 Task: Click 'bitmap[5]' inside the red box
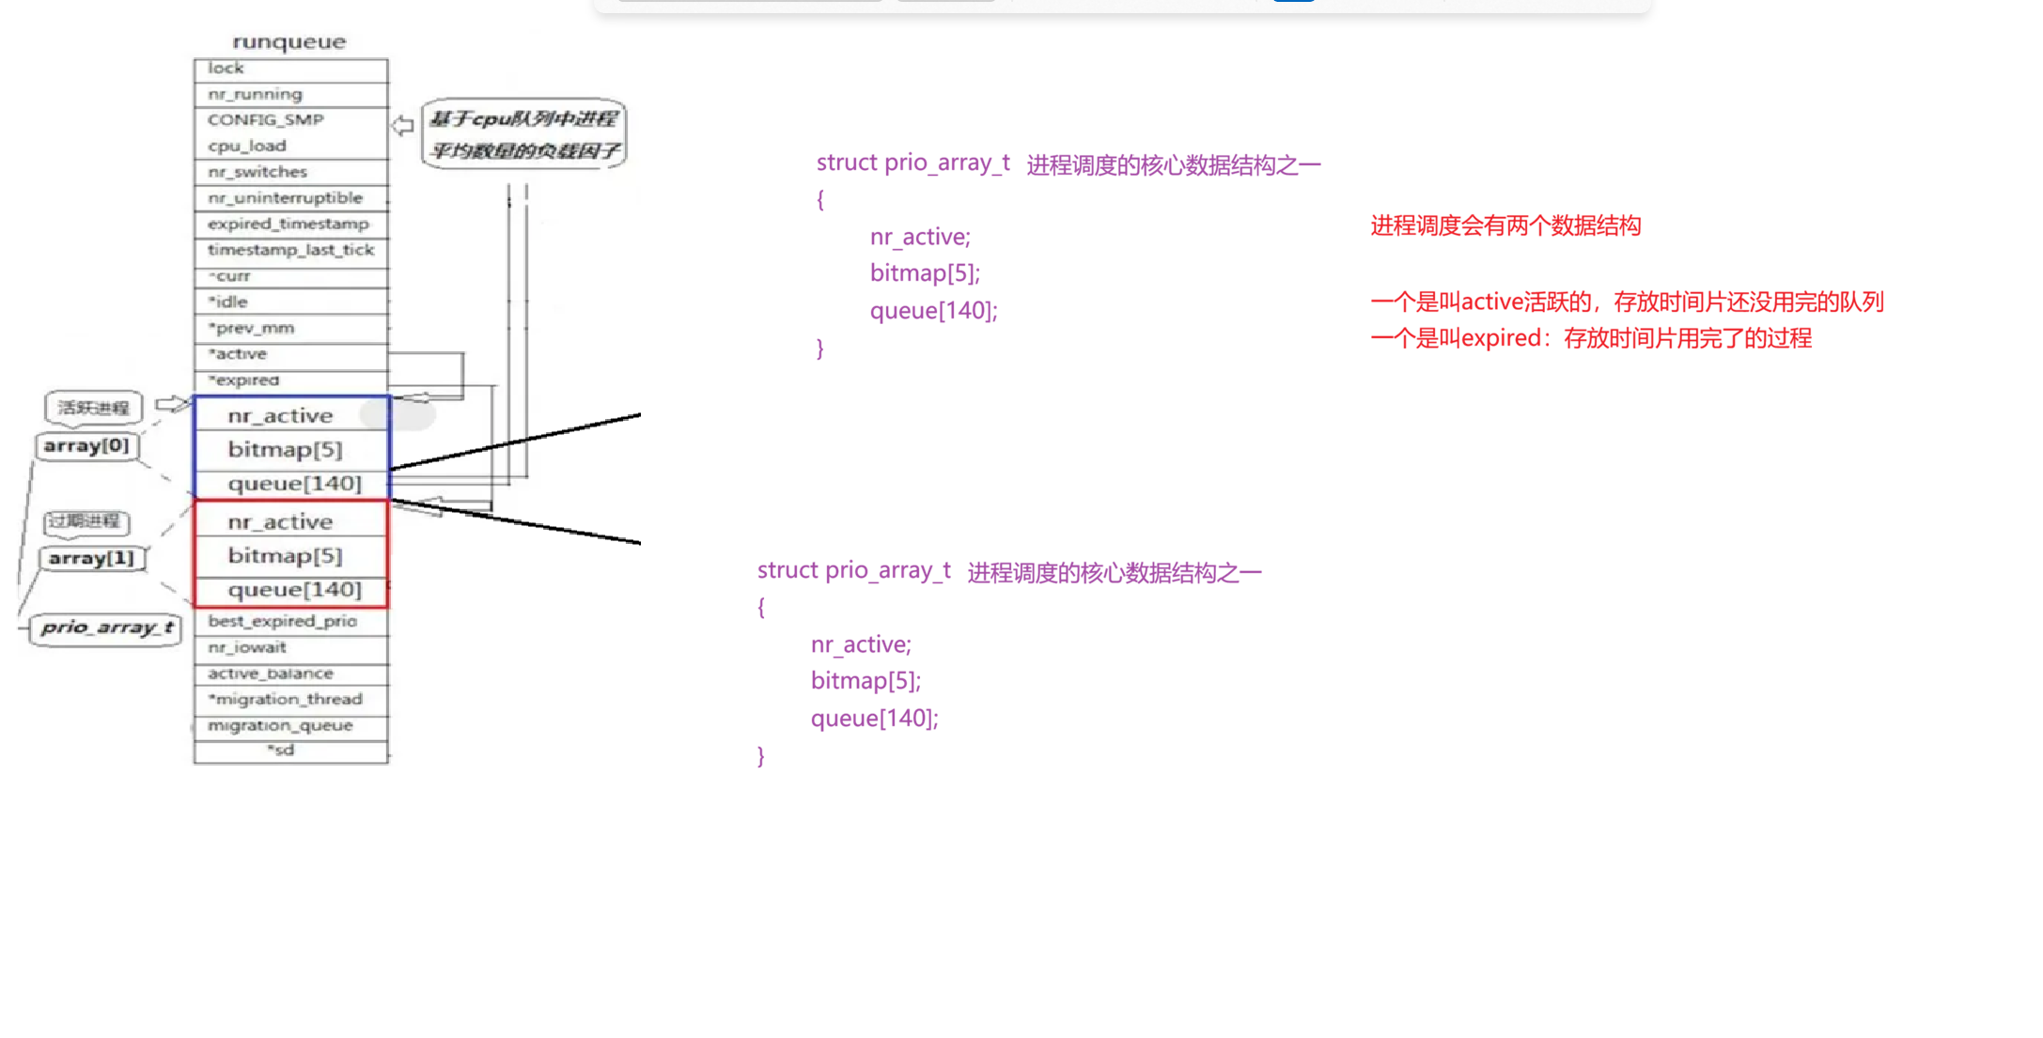(x=285, y=556)
